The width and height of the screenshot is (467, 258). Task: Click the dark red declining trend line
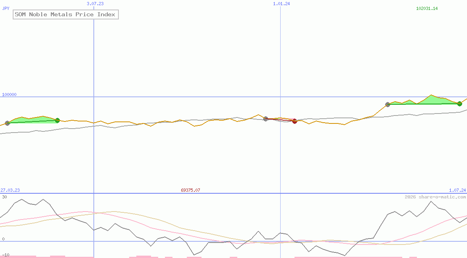[280, 119]
